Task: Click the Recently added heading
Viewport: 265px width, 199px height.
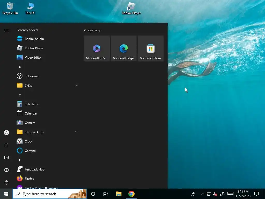Action: point(27,30)
